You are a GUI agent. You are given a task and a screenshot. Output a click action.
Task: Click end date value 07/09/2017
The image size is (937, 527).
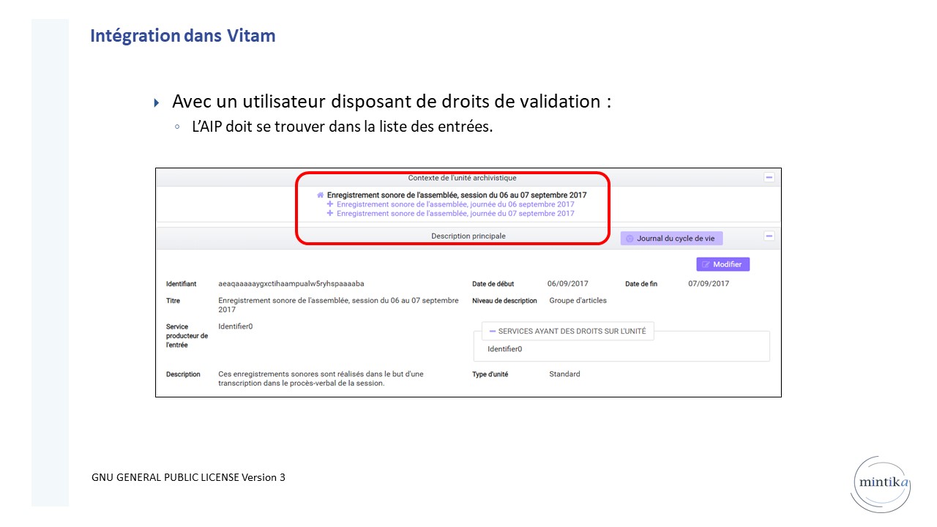pos(709,283)
